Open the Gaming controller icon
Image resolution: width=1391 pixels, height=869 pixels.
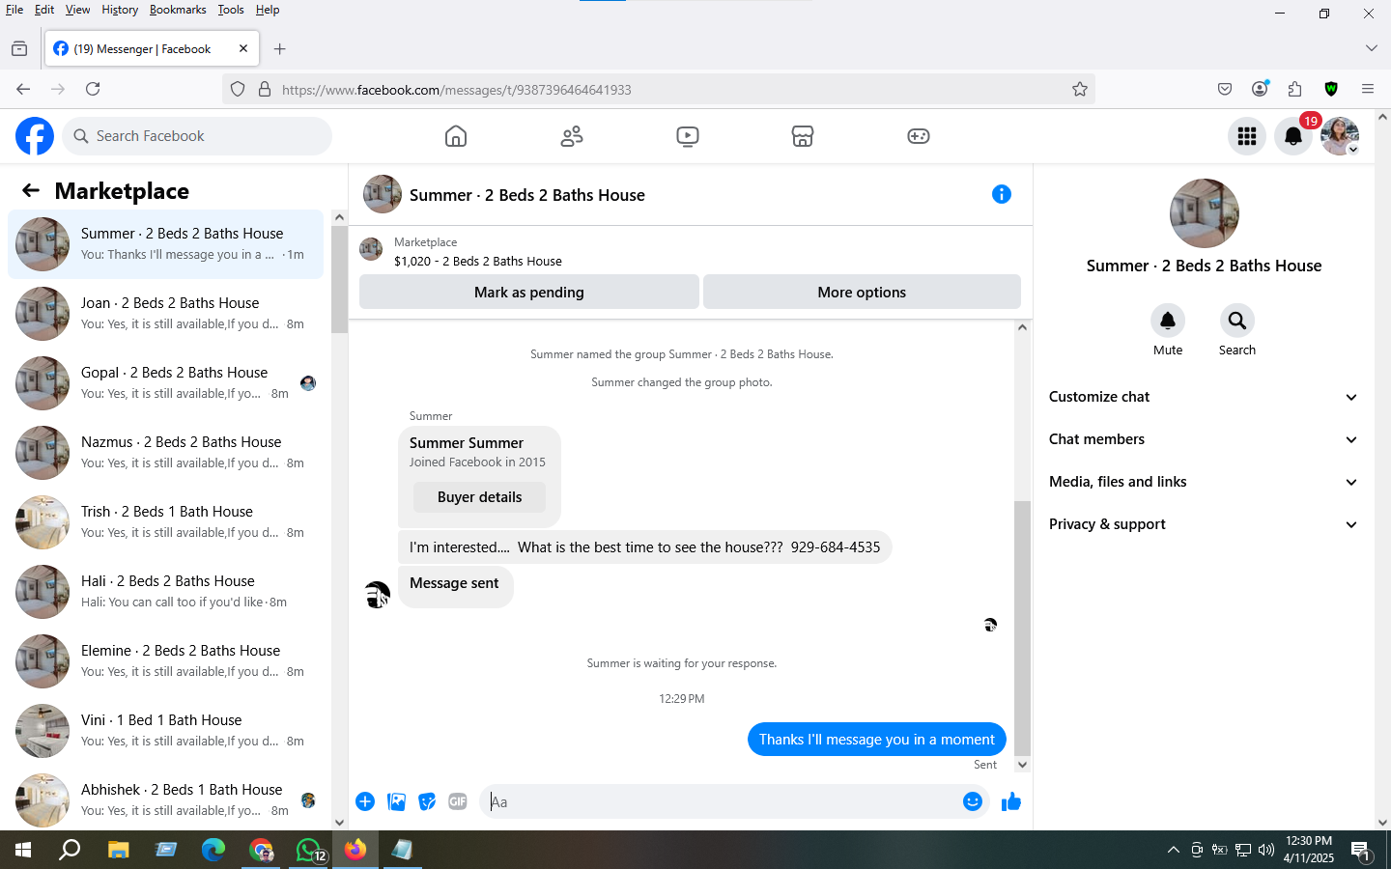tap(919, 136)
